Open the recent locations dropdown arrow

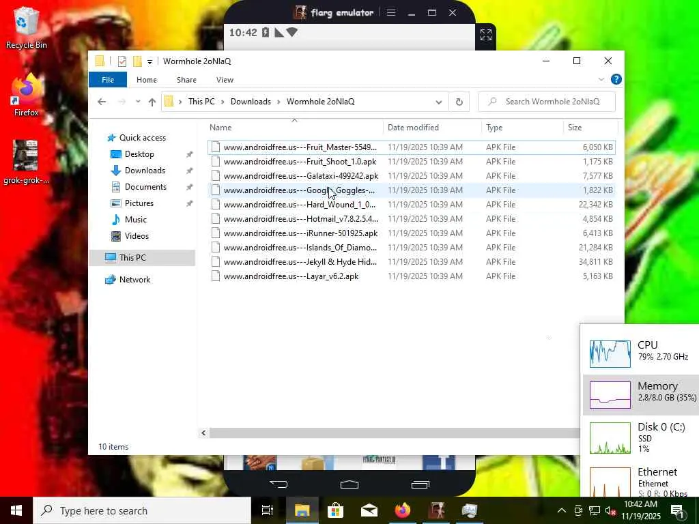pos(138,102)
